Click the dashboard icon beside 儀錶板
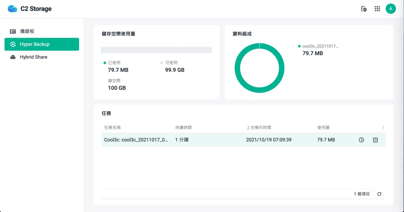Image resolution: width=404 pixels, height=212 pixels. (13, 31)
